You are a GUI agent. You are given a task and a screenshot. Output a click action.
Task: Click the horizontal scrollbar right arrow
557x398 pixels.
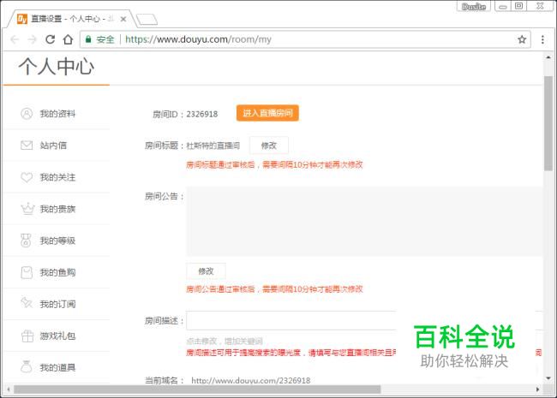coord(537,389)
